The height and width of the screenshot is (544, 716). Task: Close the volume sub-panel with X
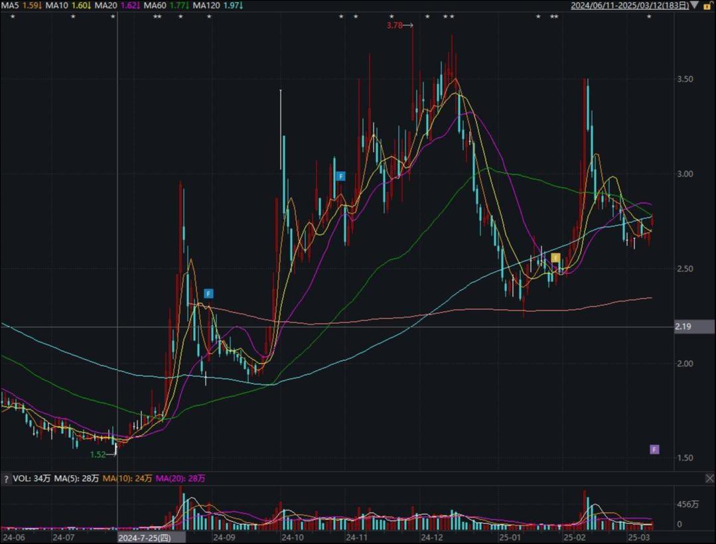pyautogui.click(x=709, y=478)
